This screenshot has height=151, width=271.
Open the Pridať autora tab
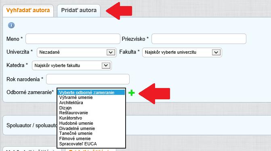79,10
